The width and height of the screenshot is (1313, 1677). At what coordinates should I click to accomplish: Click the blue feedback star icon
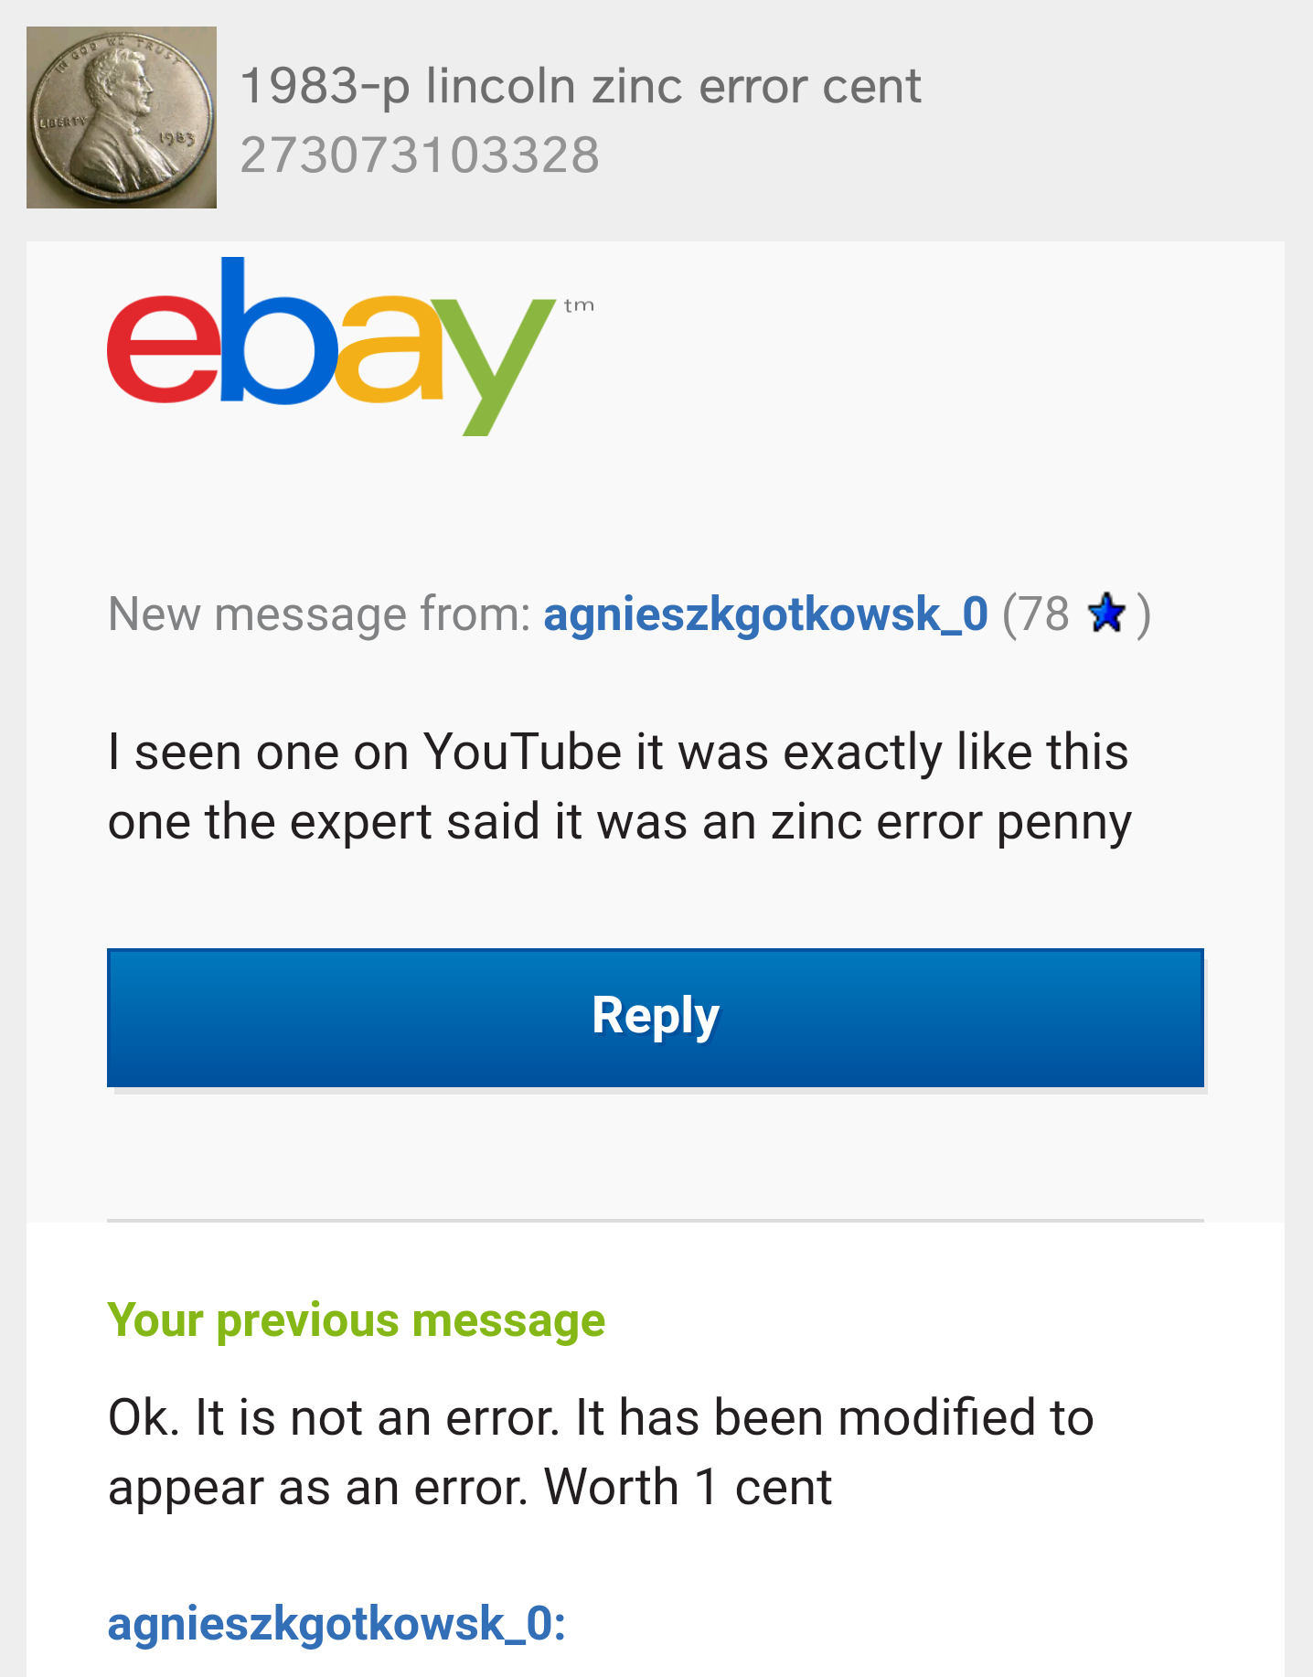pyautogui.click(x=1107, y=613)
